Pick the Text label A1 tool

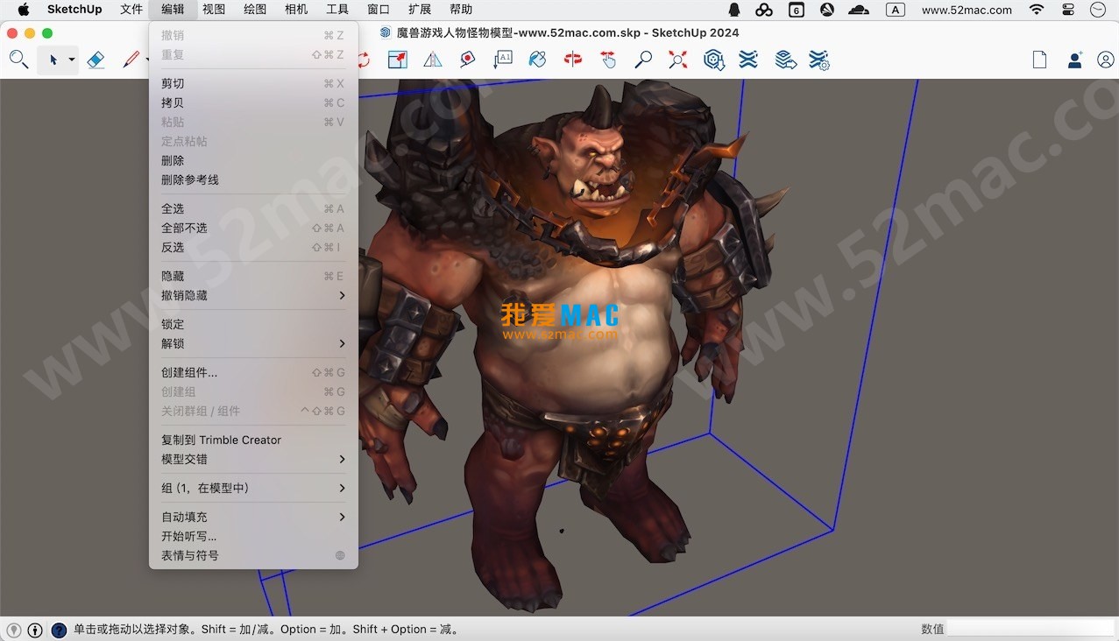coord(503,60)
